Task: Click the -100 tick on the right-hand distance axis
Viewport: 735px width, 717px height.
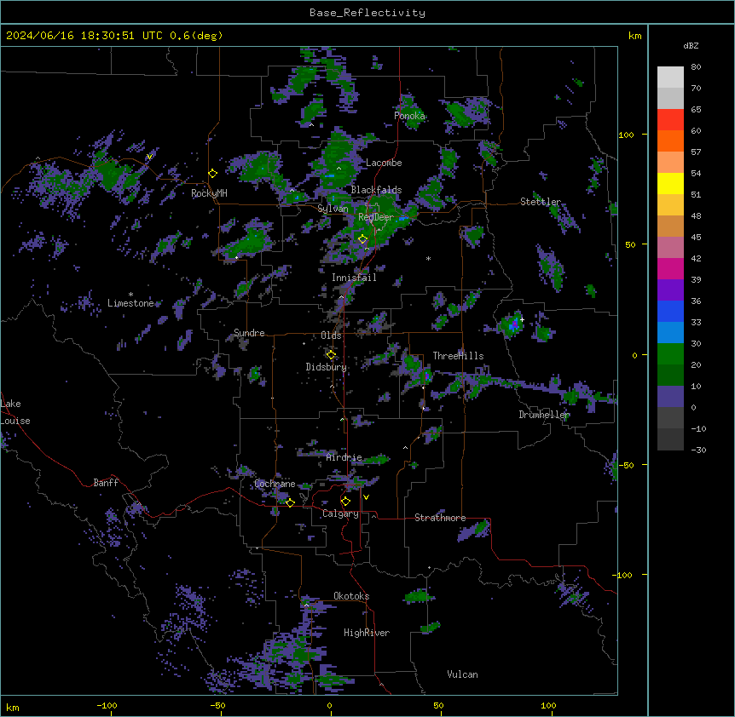Action: point(623,575)
